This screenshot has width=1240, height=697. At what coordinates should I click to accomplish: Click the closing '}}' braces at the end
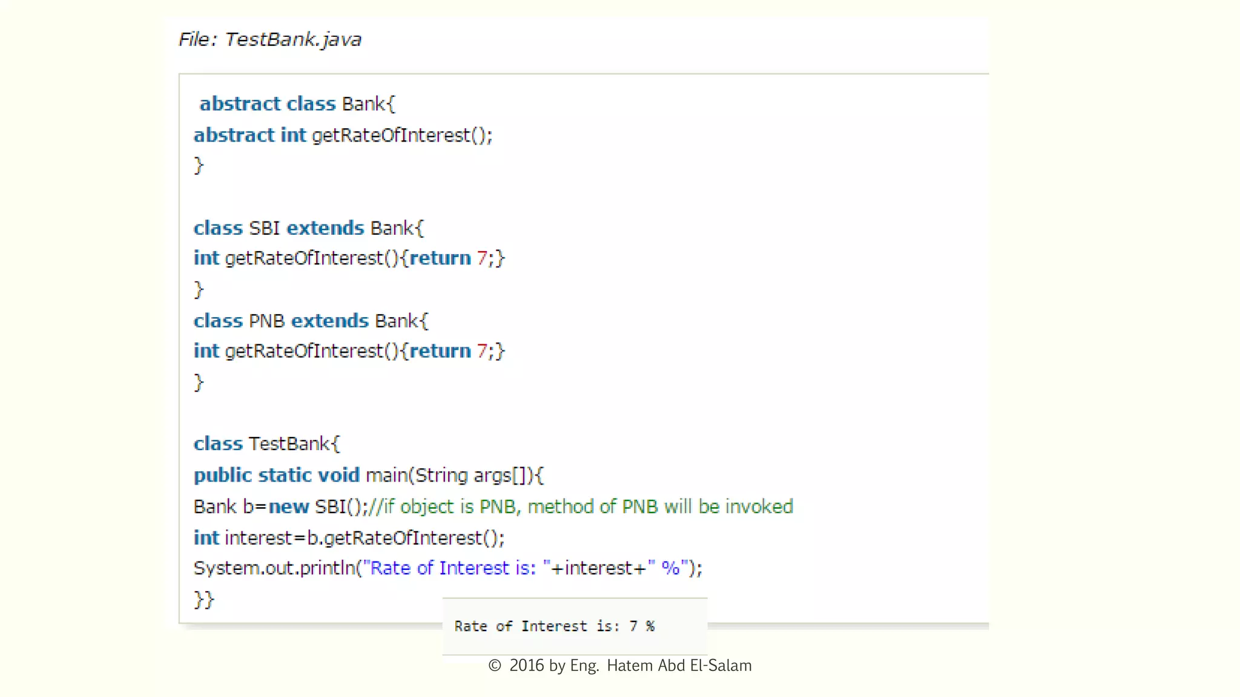(x=204, y=600)
